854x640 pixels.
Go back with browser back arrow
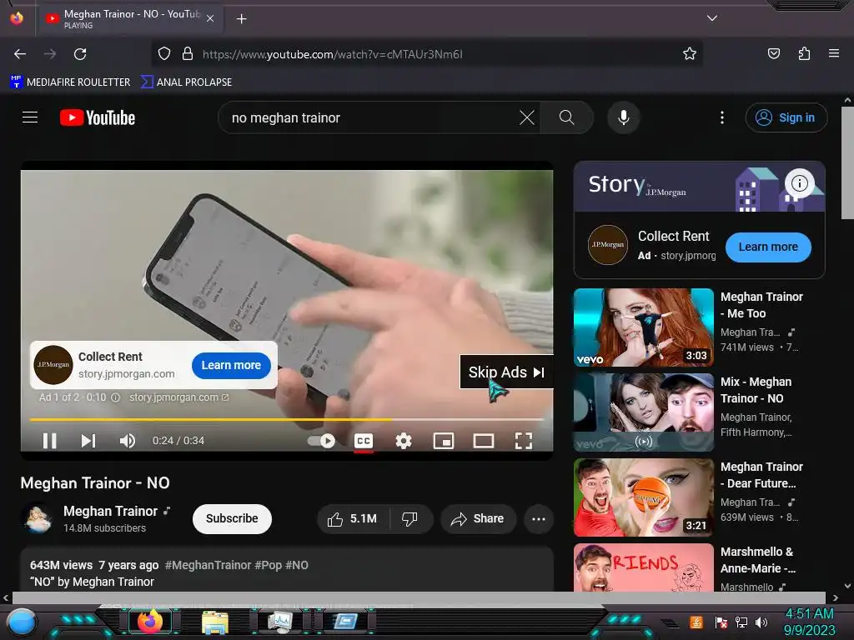20,54
